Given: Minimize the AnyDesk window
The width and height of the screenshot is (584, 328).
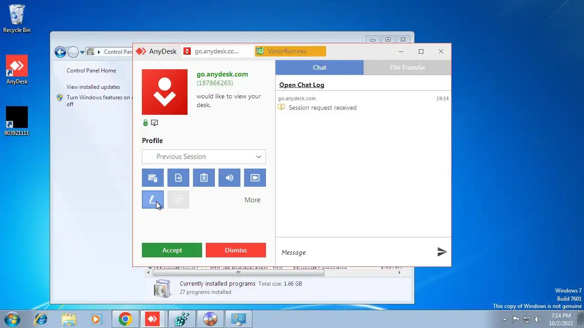Looking at the screenshot, I should point(401,51).
